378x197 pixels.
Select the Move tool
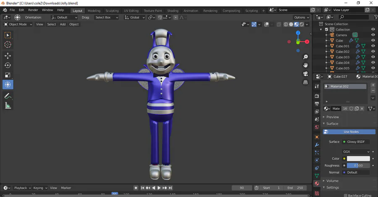coord(8,56)
